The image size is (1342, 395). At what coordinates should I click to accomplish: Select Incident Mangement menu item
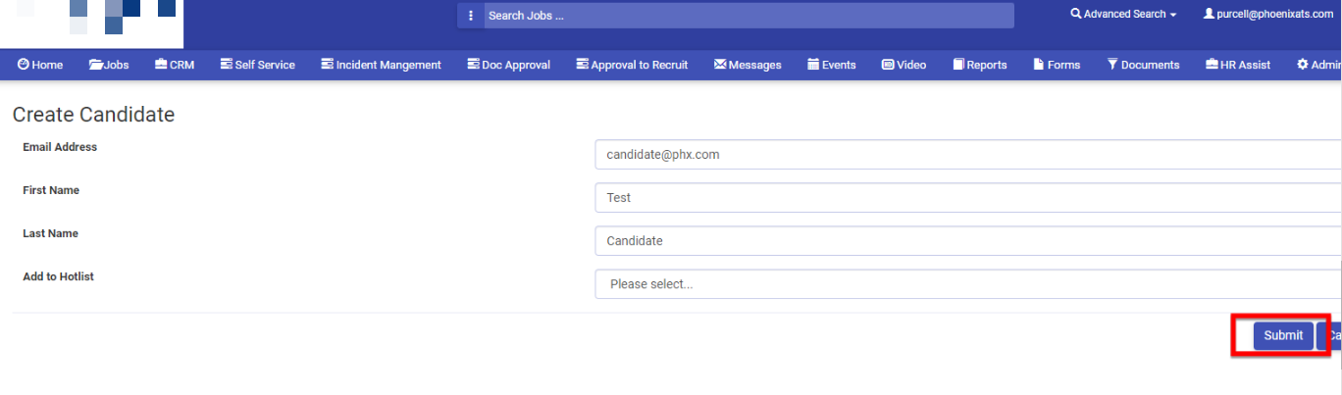pos(382,65)
